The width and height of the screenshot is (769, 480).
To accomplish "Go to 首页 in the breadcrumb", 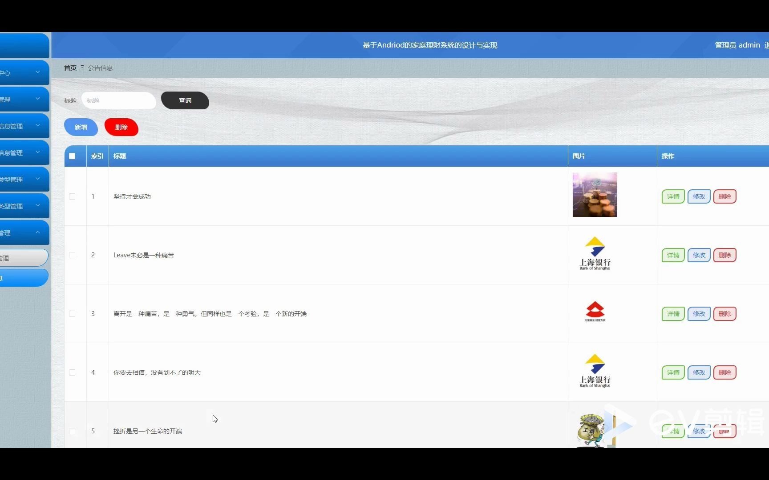I will coord(70,68).
